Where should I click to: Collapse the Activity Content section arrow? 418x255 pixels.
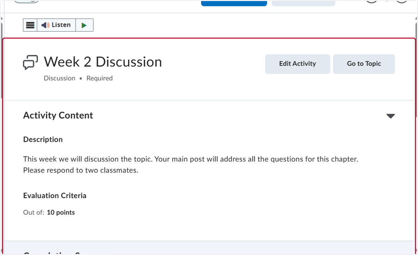point(390,116)
